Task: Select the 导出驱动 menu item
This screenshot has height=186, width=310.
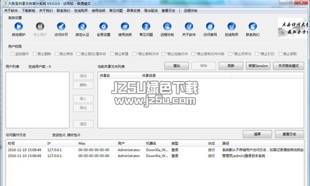Action: [x=151, y=11]
